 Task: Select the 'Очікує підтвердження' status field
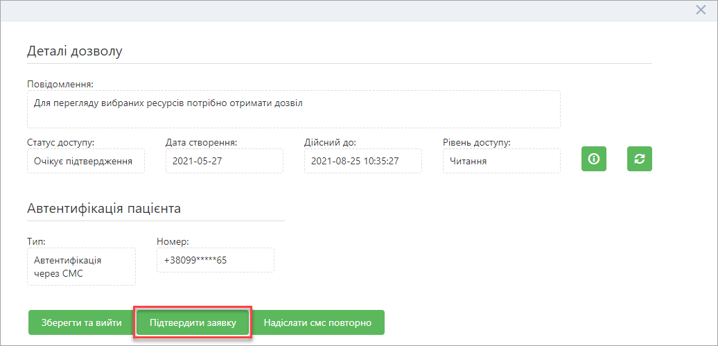[x=86, y=161]
